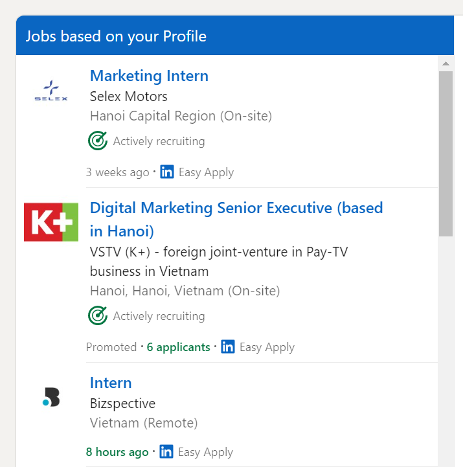The width and height of the screenshot is (463, 467).
Task: Click the Bizspective company name
Action: [122, 404]
